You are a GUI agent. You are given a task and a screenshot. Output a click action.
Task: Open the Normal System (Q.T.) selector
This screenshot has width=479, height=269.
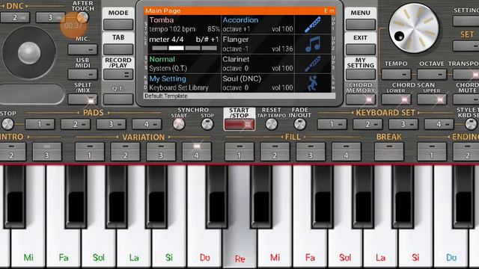pyautogui.click(x=184, y=64)
